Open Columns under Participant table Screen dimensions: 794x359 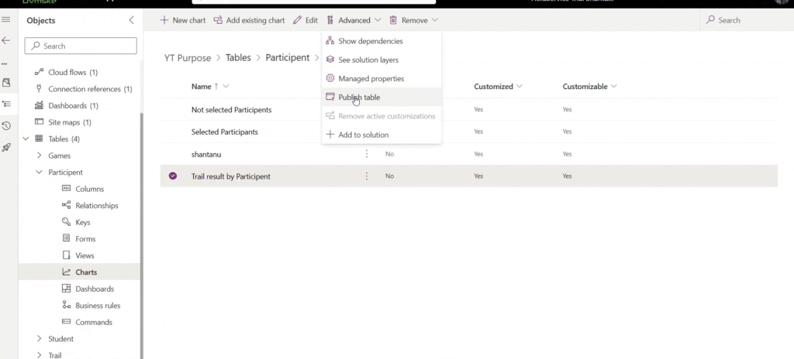pos(89,189)
